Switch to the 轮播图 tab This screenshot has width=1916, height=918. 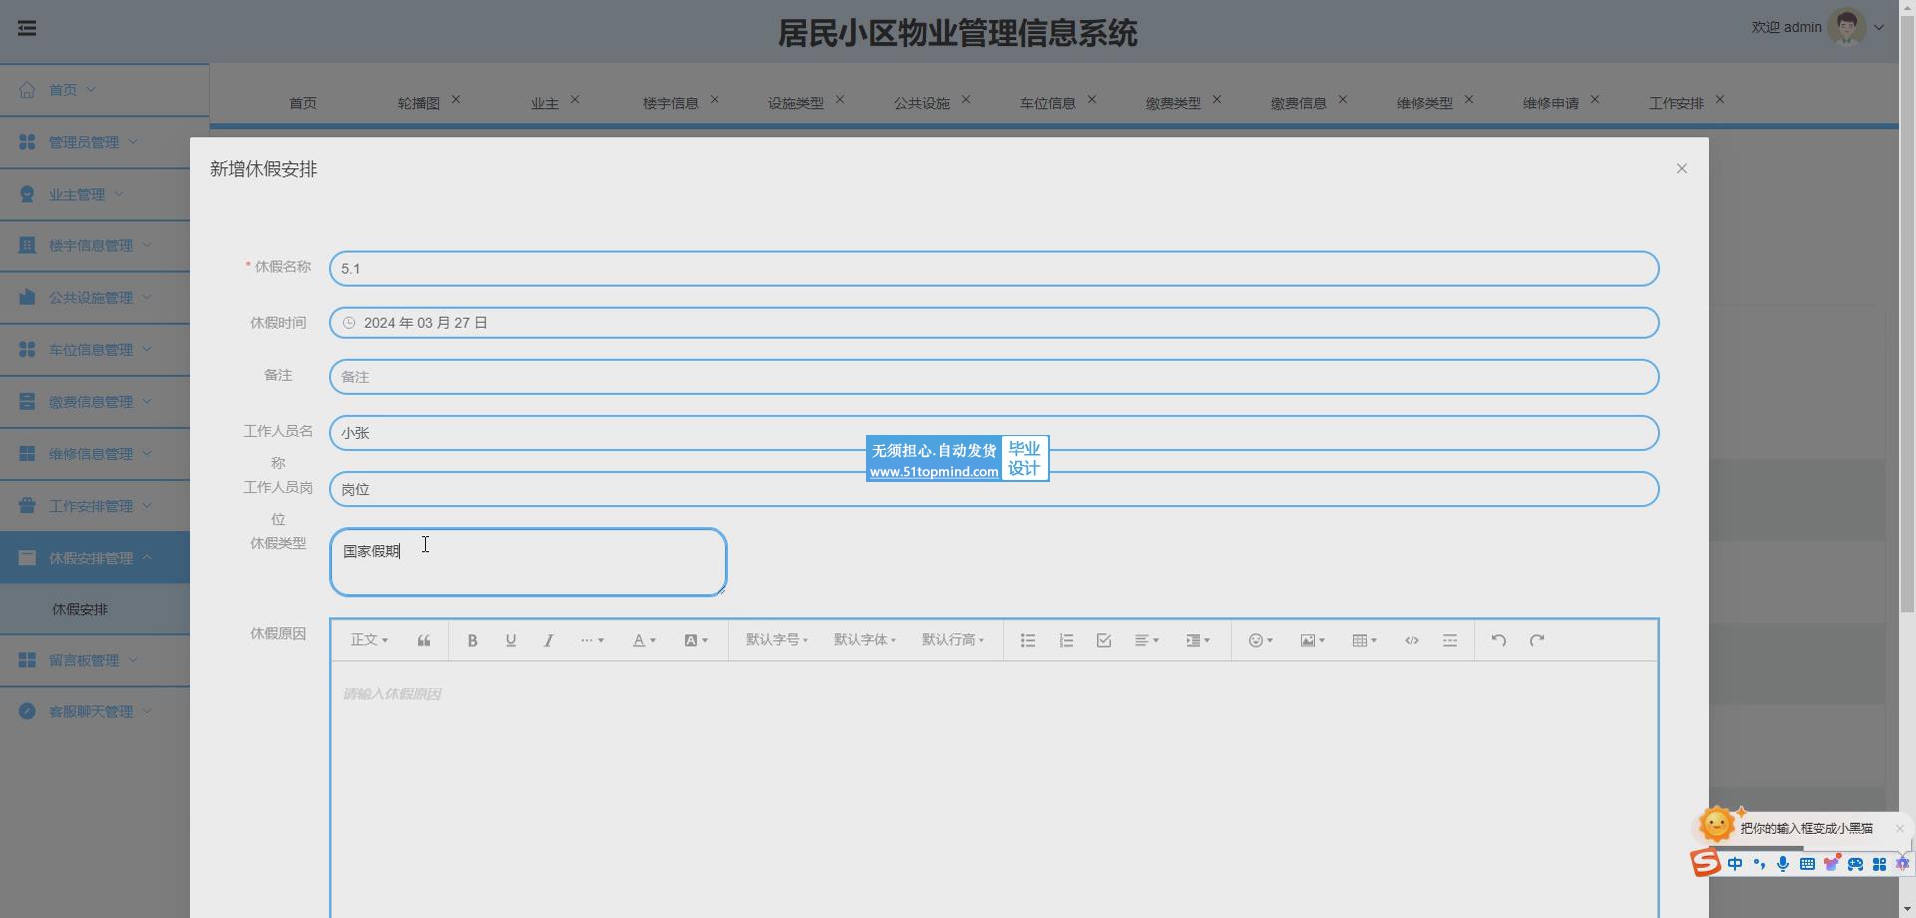coord(418,103)
